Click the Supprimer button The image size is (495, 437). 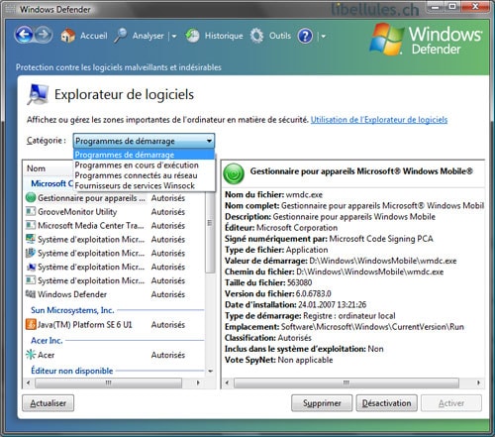(322, 403)
